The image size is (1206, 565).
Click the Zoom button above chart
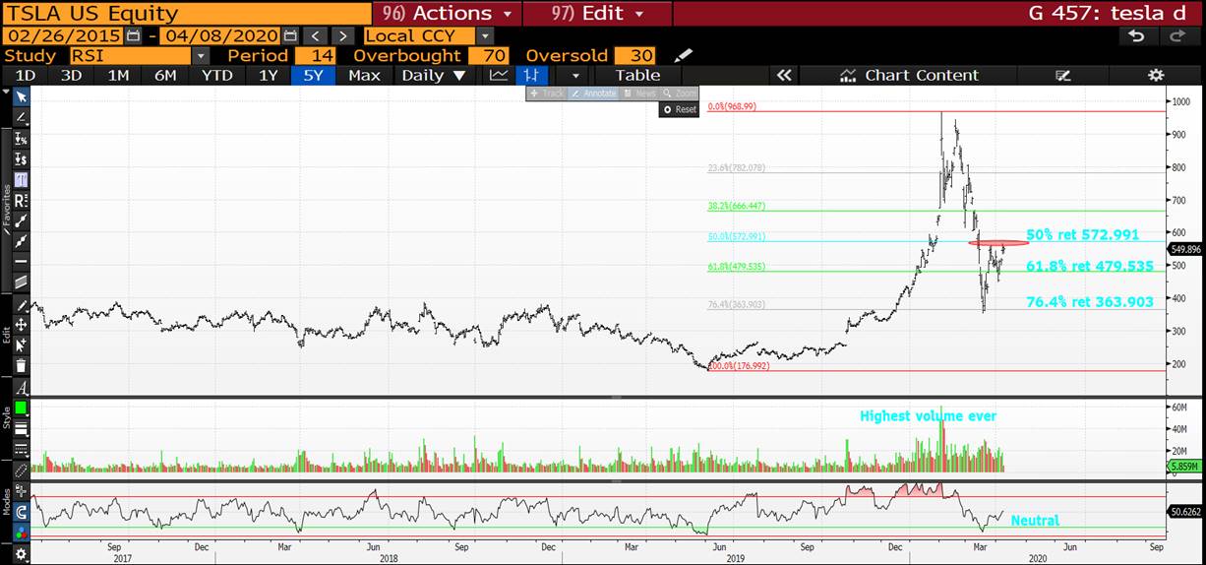point(680,94)
